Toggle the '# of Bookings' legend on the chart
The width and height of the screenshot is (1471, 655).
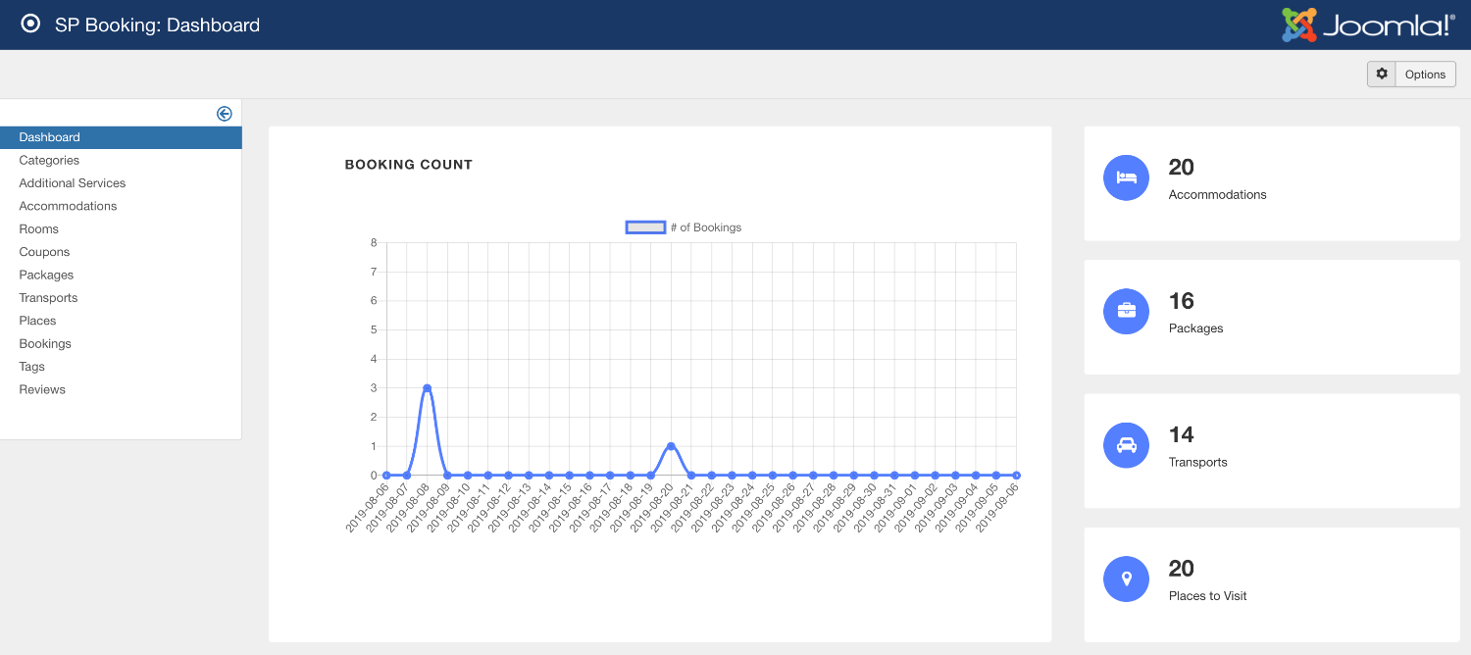pos(683,227)
